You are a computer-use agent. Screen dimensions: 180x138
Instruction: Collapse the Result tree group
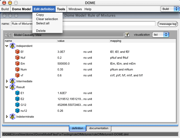7,87
